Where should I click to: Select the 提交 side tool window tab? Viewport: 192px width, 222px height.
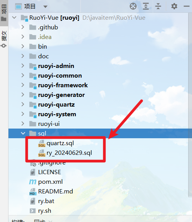click(x=4, y=39)
